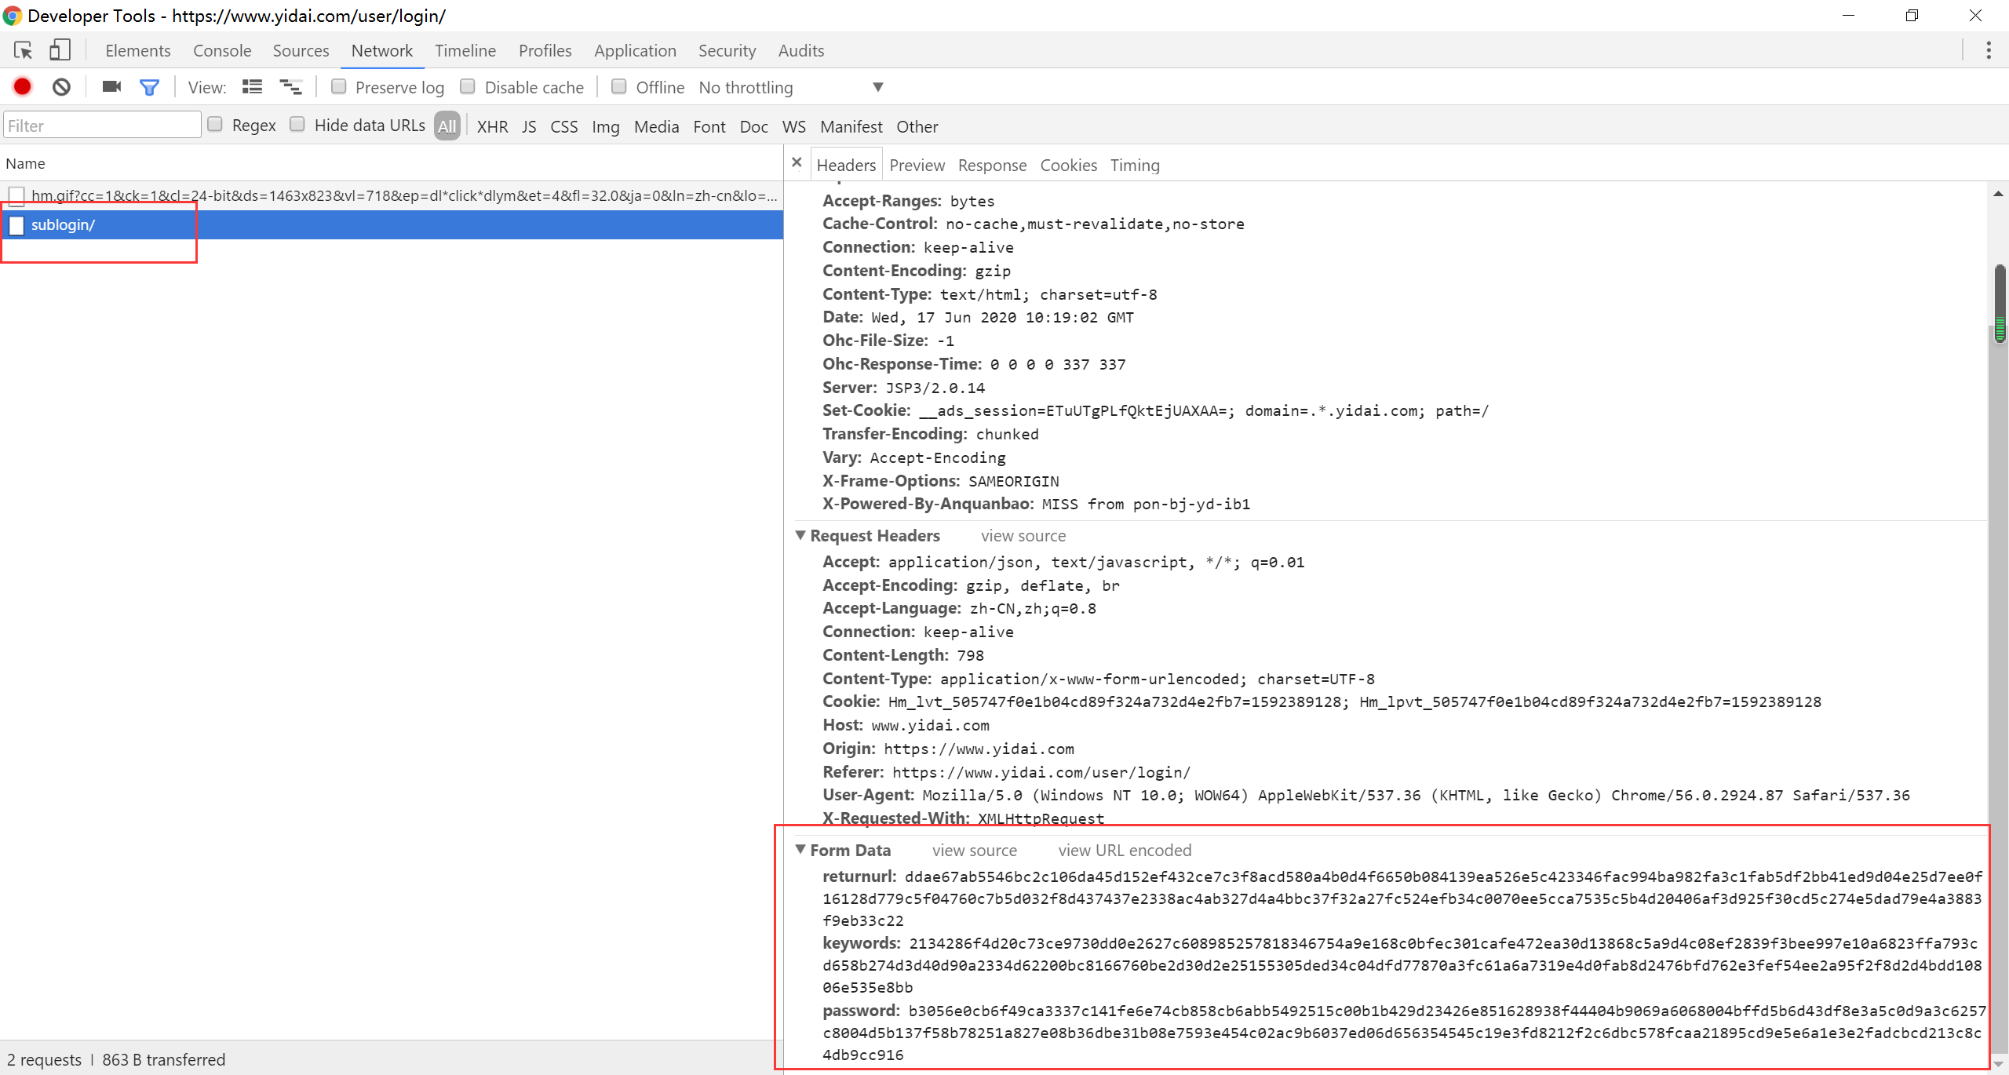Image resolution: width=2009 pixels, height=1075 pixels.
Task: Open the Response tab of request
Action: (992, 165)
